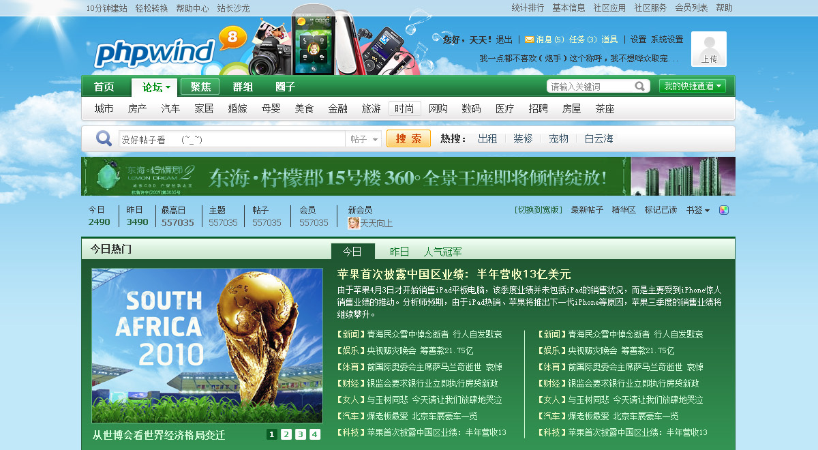
Task: Go to 首页 nav tab
Action: [x=104, y=87]
